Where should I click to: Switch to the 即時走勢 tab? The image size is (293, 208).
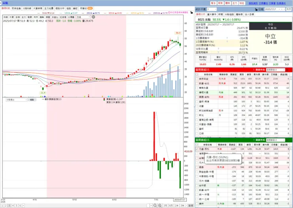tap(16, 8)
